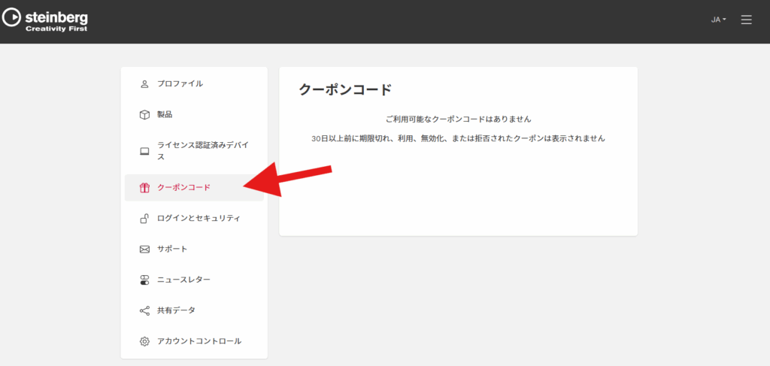This screenshot has width=770, height=366.
Task: Open the プロファイル menu item
Action: click(x=194, y=84)
